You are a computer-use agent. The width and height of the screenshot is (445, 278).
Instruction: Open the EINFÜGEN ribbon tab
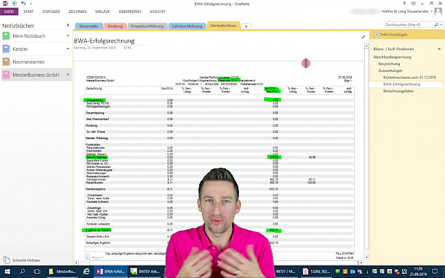tap(51, 12)
